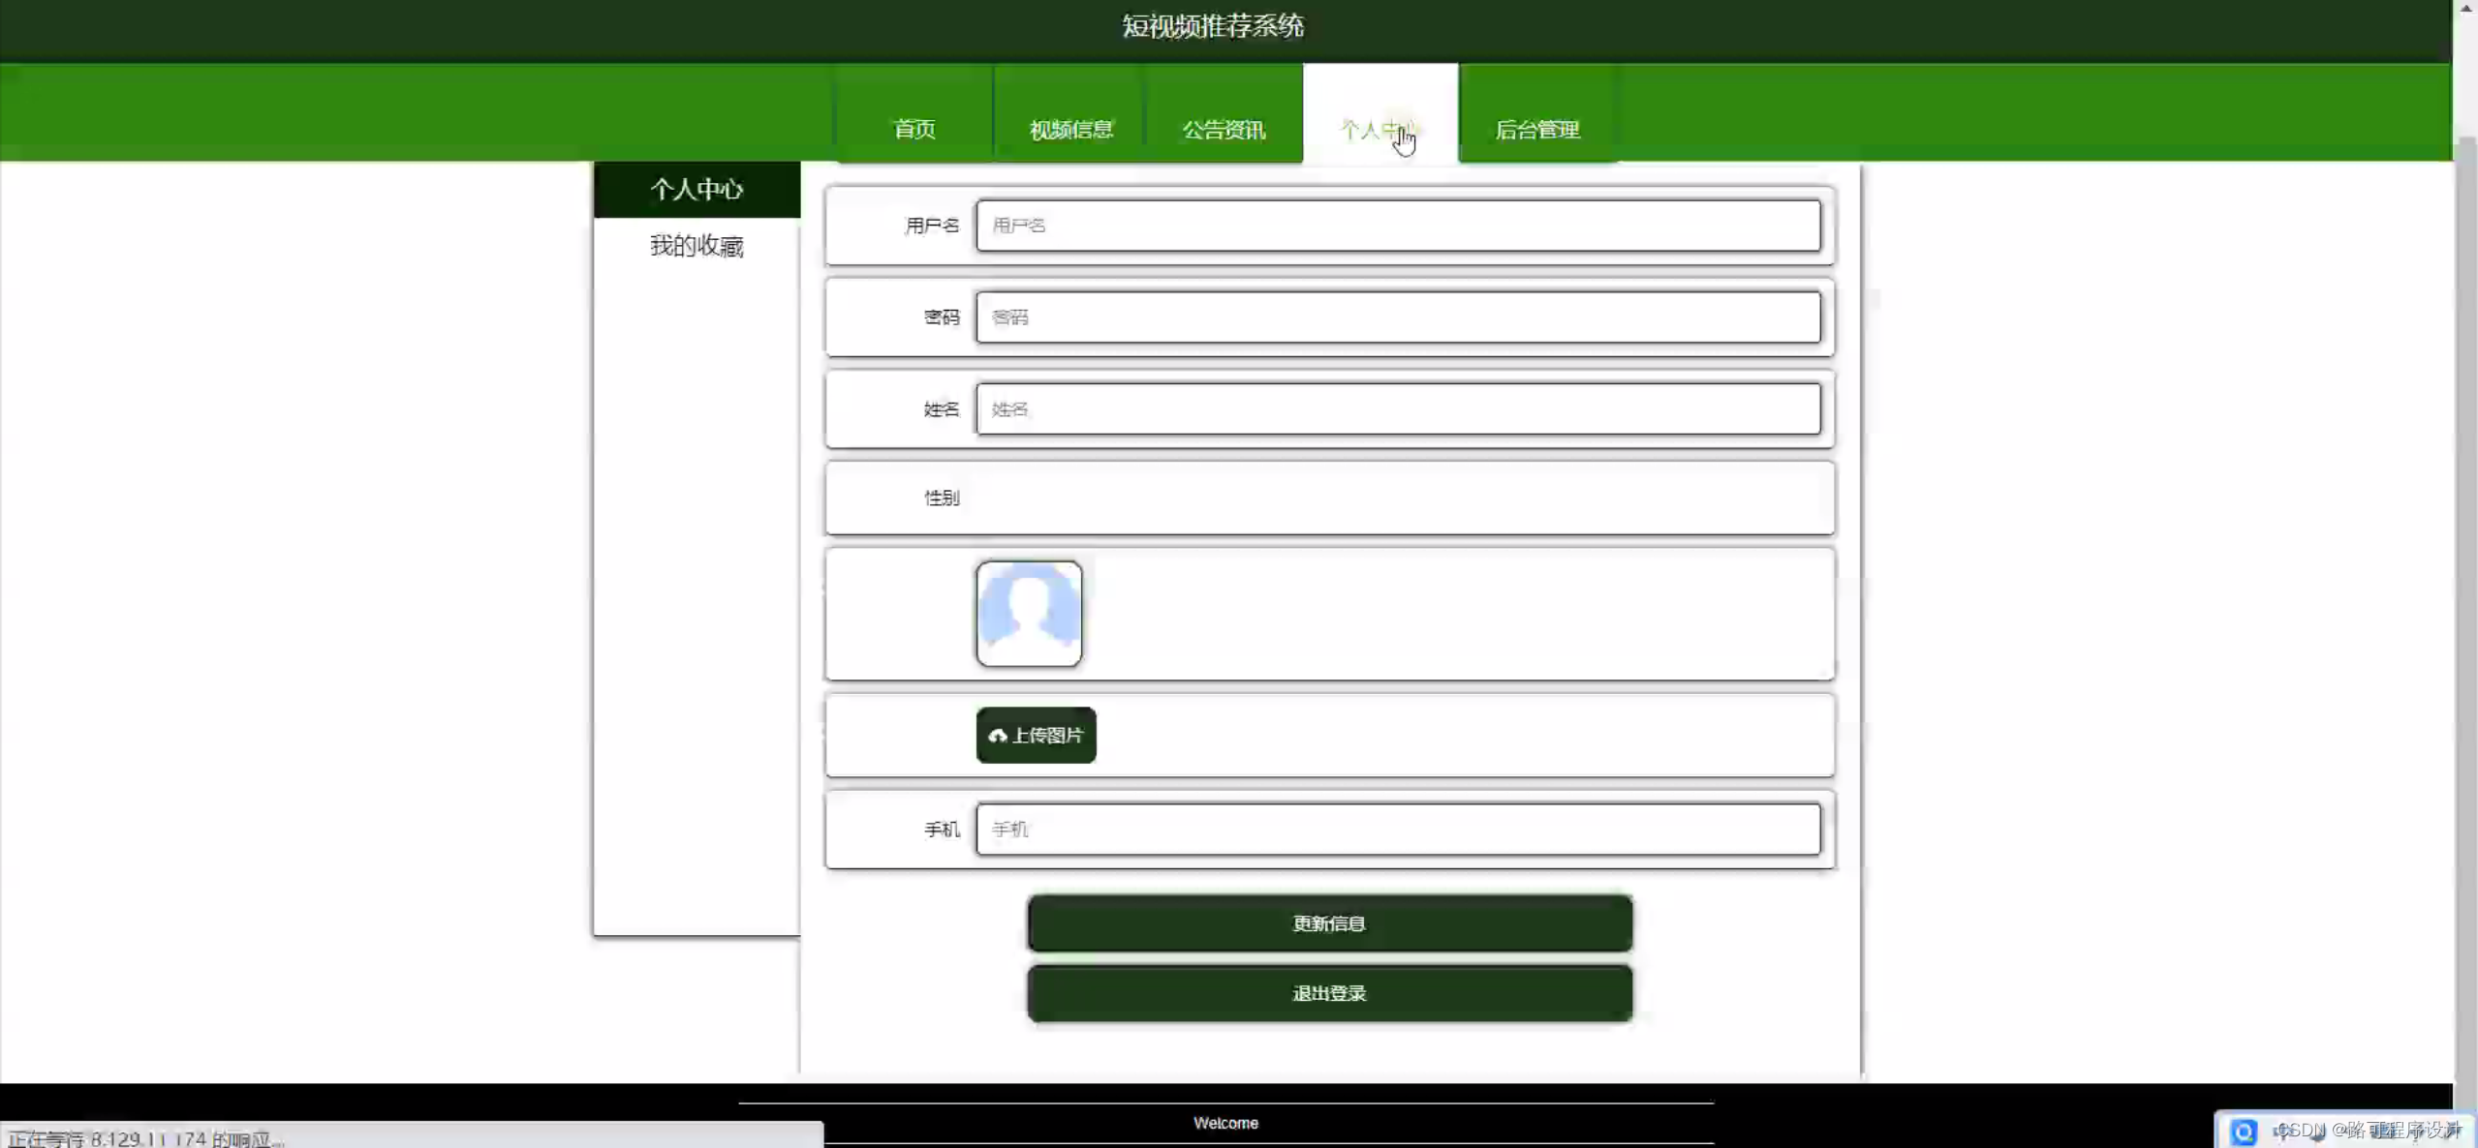The image size is (2478, 1148).
Task: Click the 短视频推荐系统 site title
Action: (x=1213, y=26)
